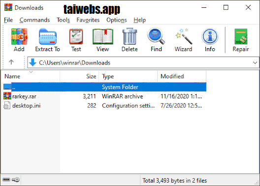Show archive Info icon
Viewport: 260px width, 186px height.
pyautogui.click(x=210, y=36)
